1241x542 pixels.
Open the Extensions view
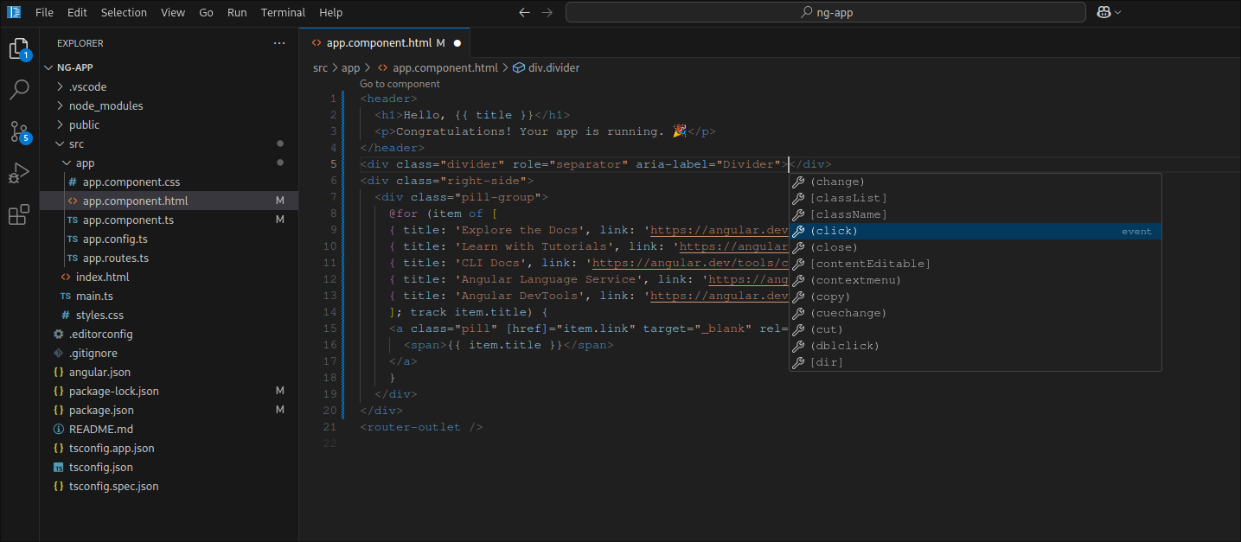(19, 214)
